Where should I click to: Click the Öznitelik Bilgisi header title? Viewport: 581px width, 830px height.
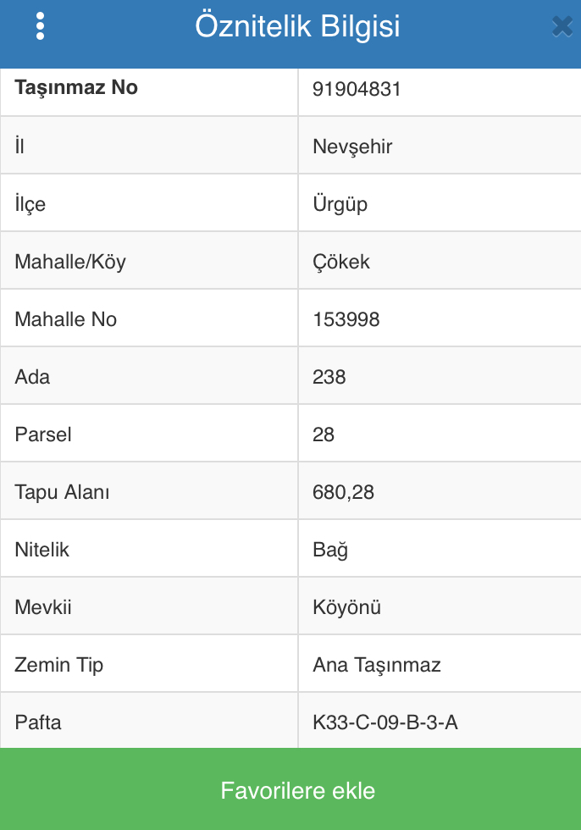(297, 26)
